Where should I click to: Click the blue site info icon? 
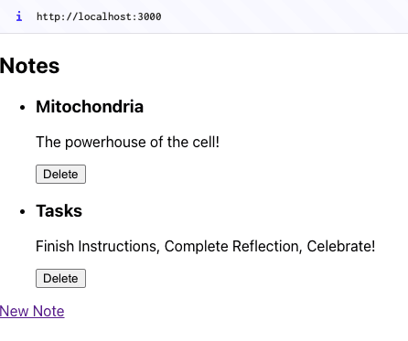pyautogui.click(x=19, y=16)
